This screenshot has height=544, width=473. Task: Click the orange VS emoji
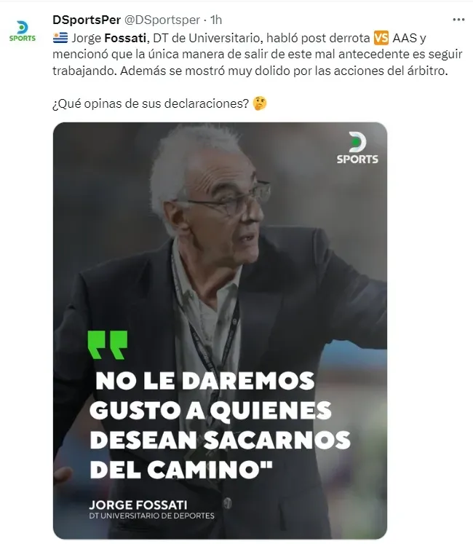point(381,38)
